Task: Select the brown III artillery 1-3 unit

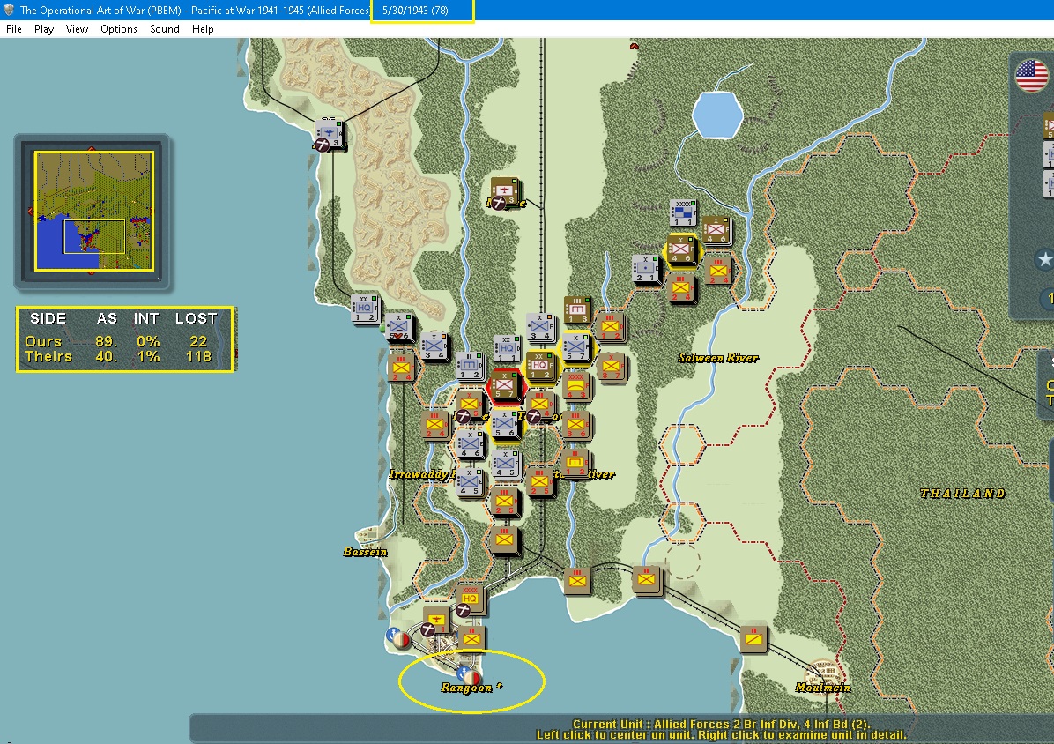Action: click(x=577, y=309)
